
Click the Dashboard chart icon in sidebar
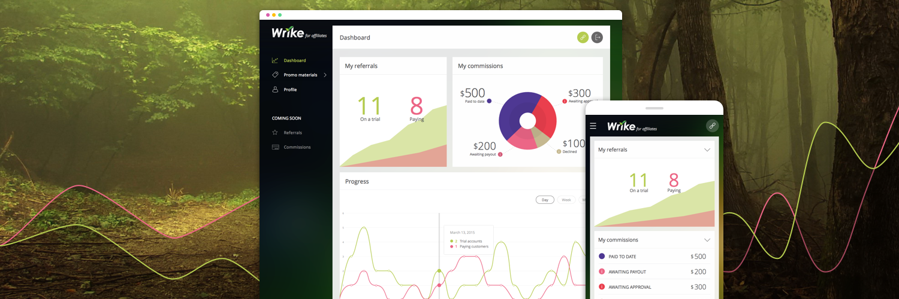click(x=275, y=60)
